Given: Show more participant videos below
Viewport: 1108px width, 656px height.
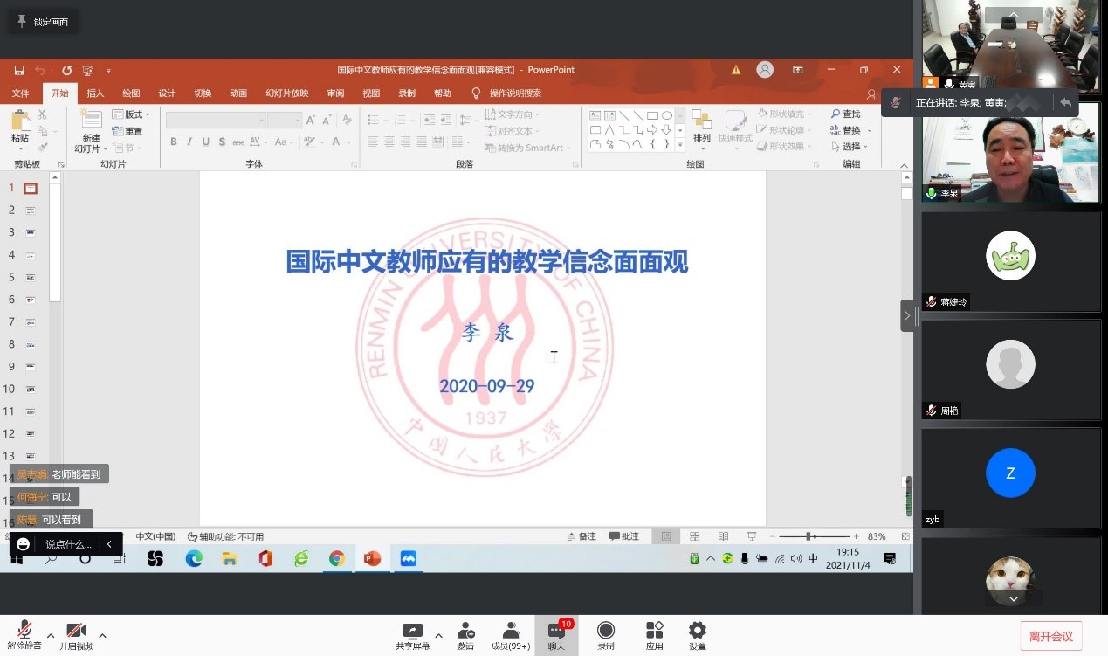Looking at the screenshot, I should pyautogui.click(x=1013, y=598).
